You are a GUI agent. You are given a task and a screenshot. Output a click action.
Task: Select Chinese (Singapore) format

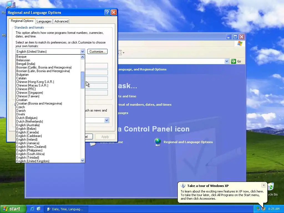48,93
